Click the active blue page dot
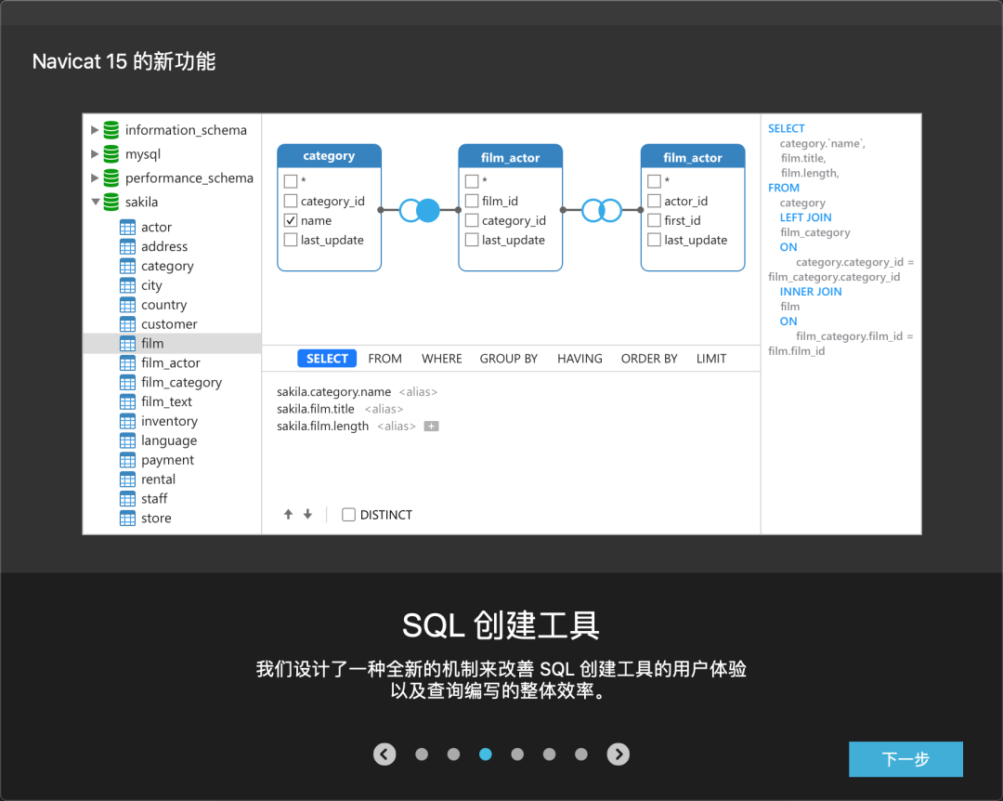The height and width of the screenshot is (801, 1003). [486, 755]
